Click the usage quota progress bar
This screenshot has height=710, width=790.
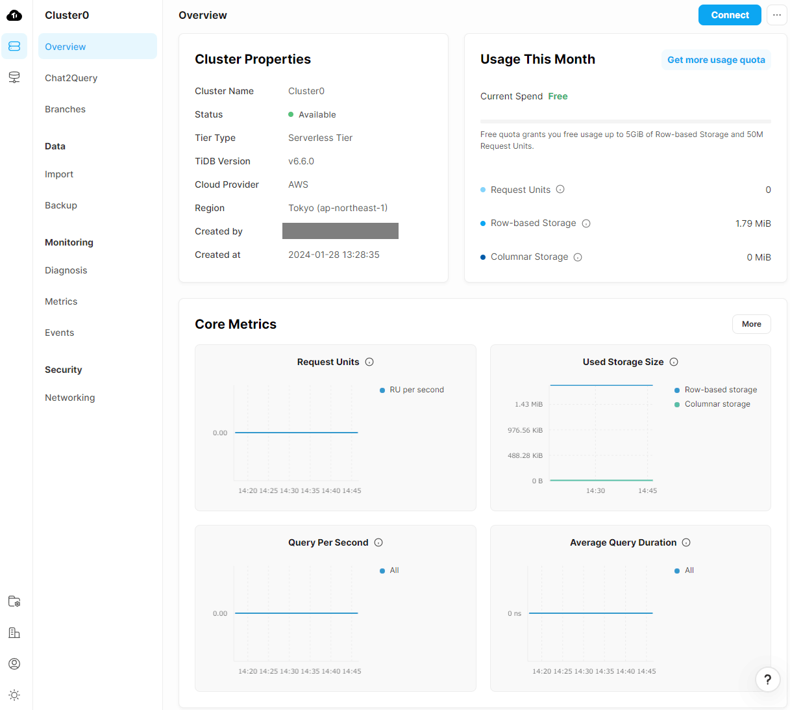[626, 121]
